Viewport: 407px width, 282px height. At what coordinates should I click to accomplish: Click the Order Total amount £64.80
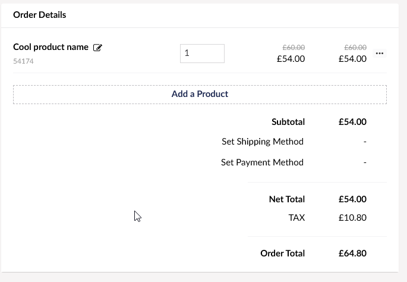point(352,253)
